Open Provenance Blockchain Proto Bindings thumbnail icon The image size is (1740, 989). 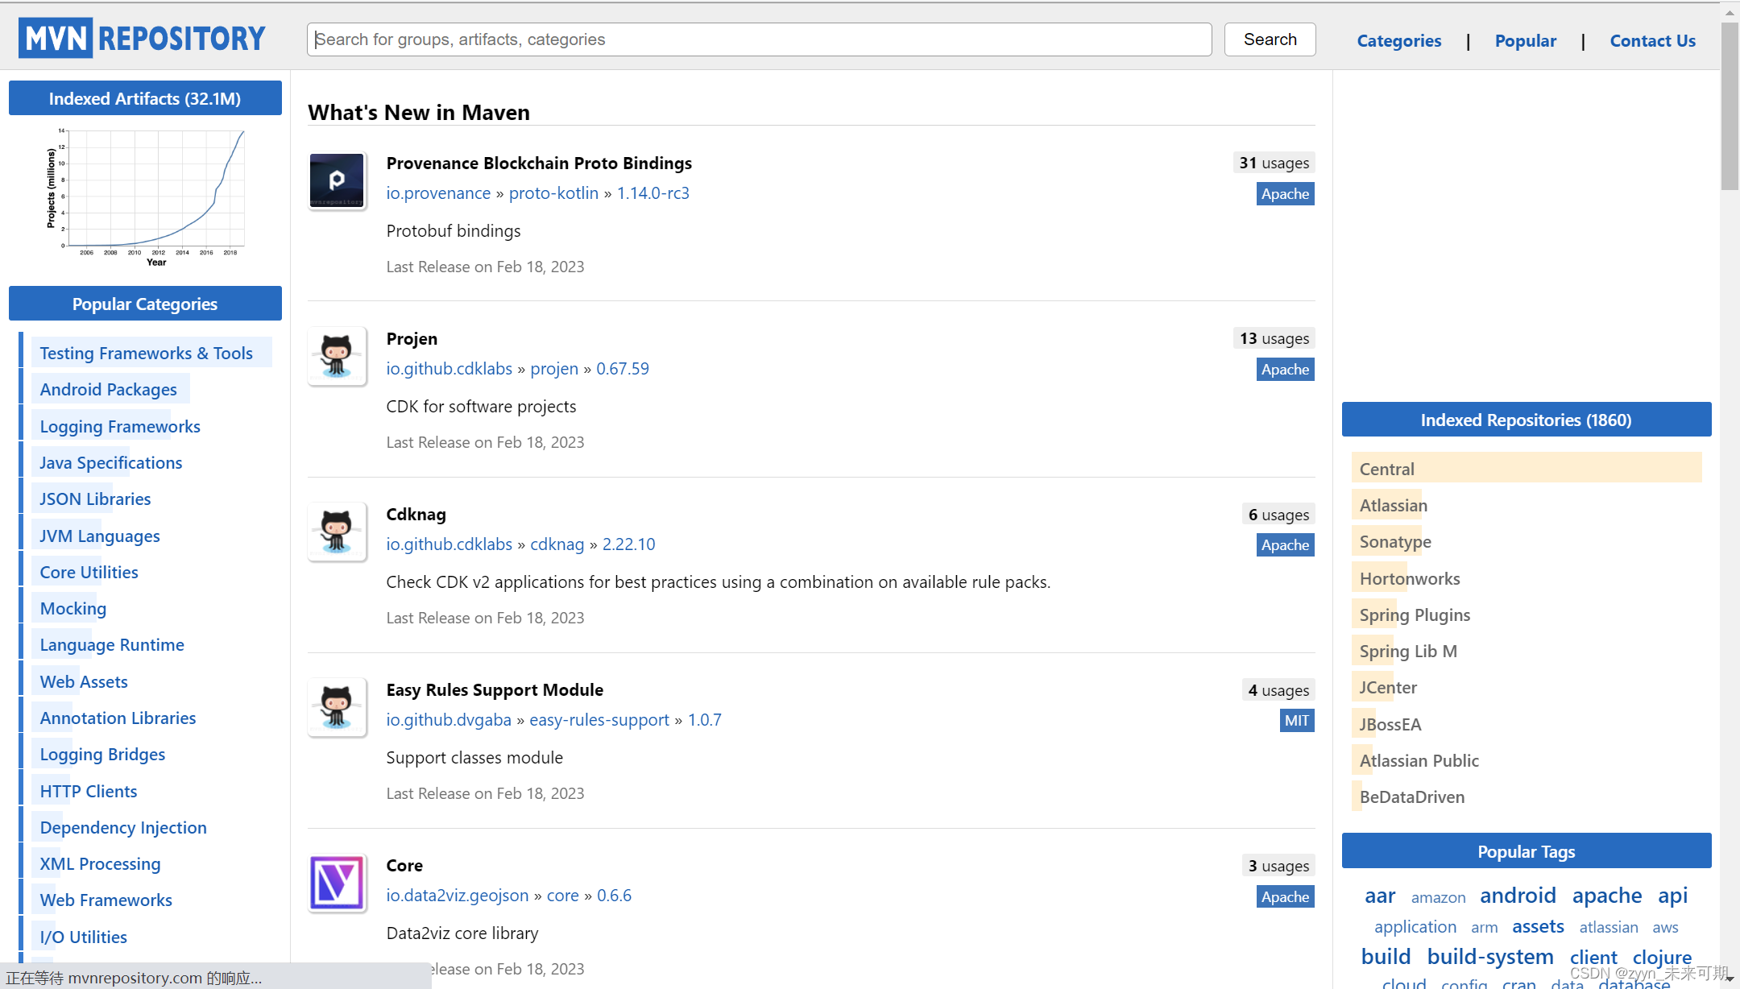point(337,180)
